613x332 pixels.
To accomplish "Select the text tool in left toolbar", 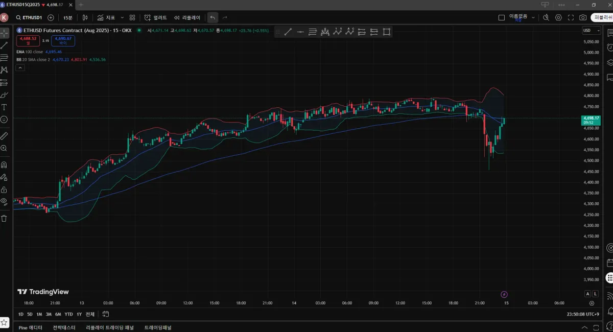I will point(4,107).
